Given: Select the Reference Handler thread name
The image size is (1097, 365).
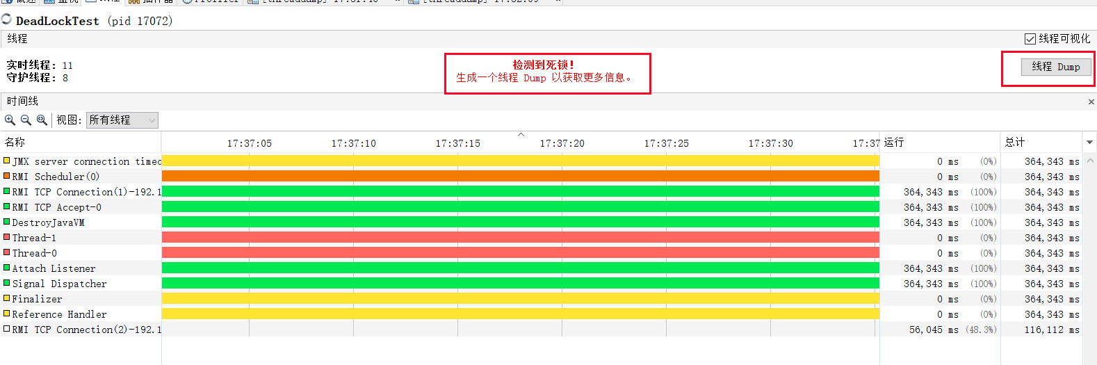Looking at the screenshot, I should [x=59, y=314].
